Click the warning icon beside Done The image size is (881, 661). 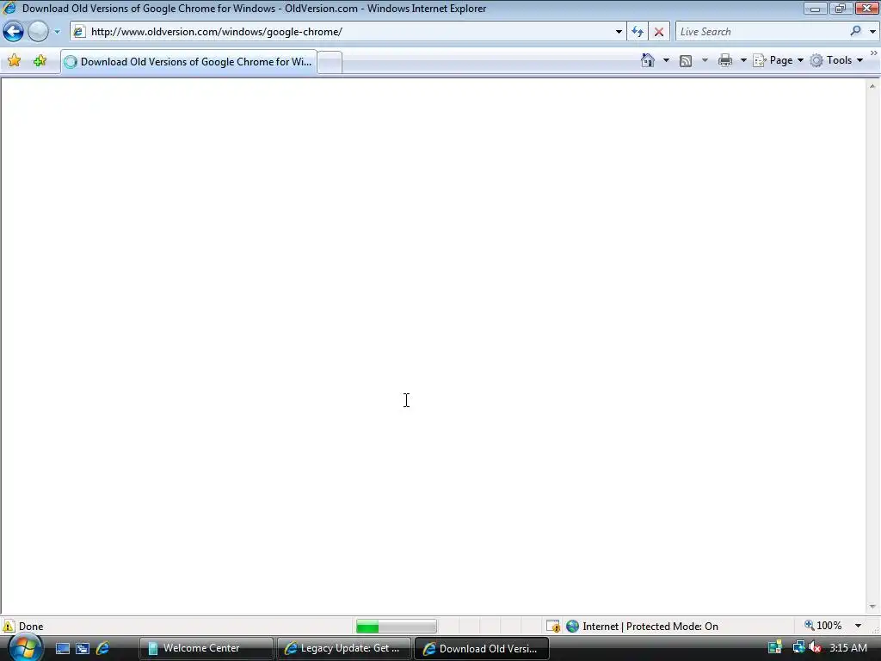click(9, 626)
